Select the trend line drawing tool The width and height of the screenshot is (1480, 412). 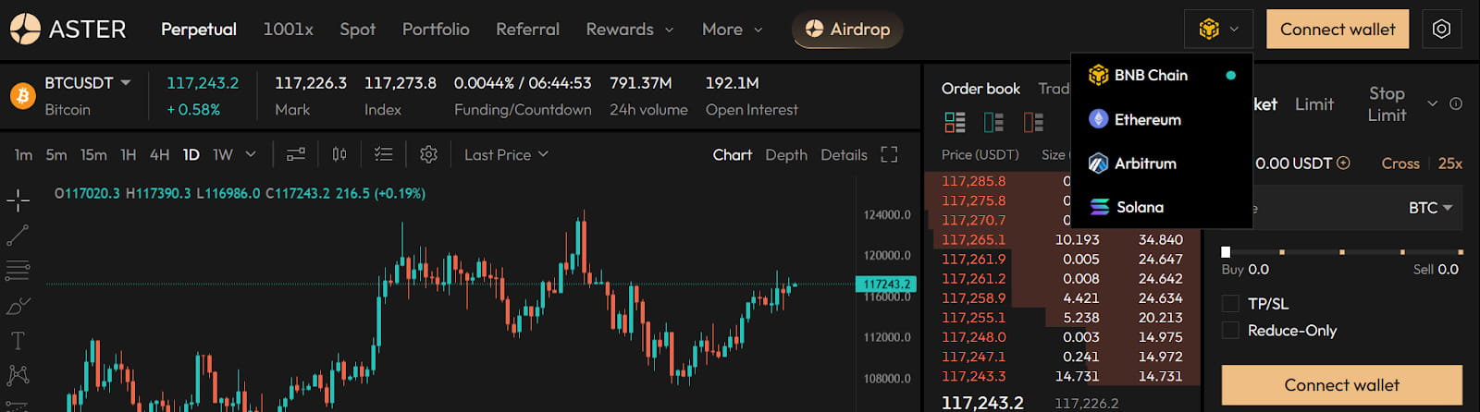tap(18, 235)
